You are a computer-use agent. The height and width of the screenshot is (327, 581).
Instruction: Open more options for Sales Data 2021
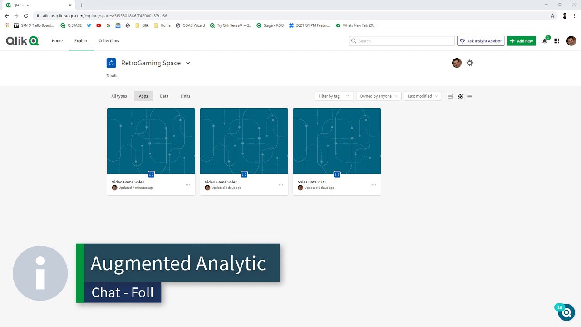coord(374,185)
